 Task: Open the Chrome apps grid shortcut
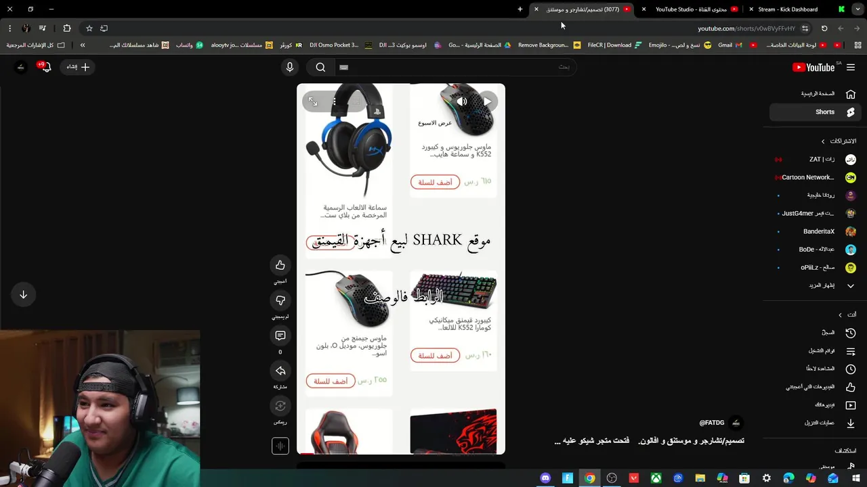(x=858, y=45)
